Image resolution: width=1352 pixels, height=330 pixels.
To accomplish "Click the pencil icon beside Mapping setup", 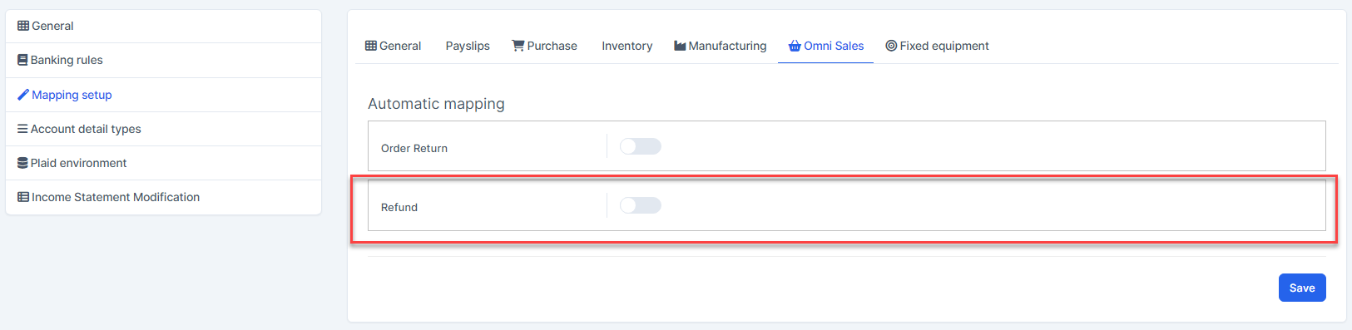I will tap(23, 95).
